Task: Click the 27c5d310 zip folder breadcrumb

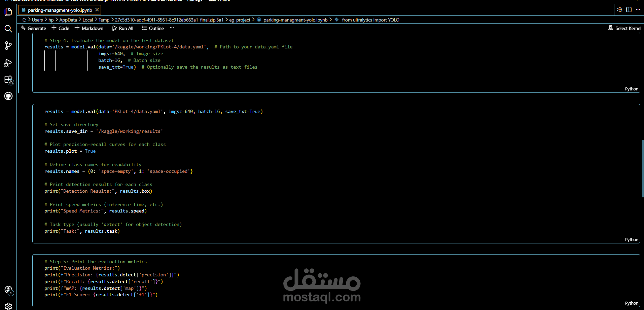Action: coord(169,20)
